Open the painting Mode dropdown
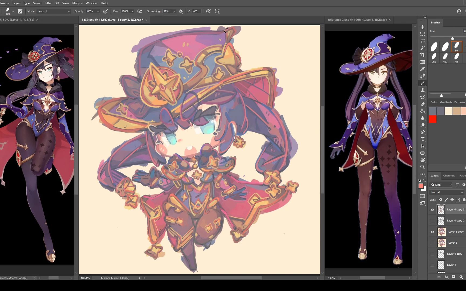 54,11
